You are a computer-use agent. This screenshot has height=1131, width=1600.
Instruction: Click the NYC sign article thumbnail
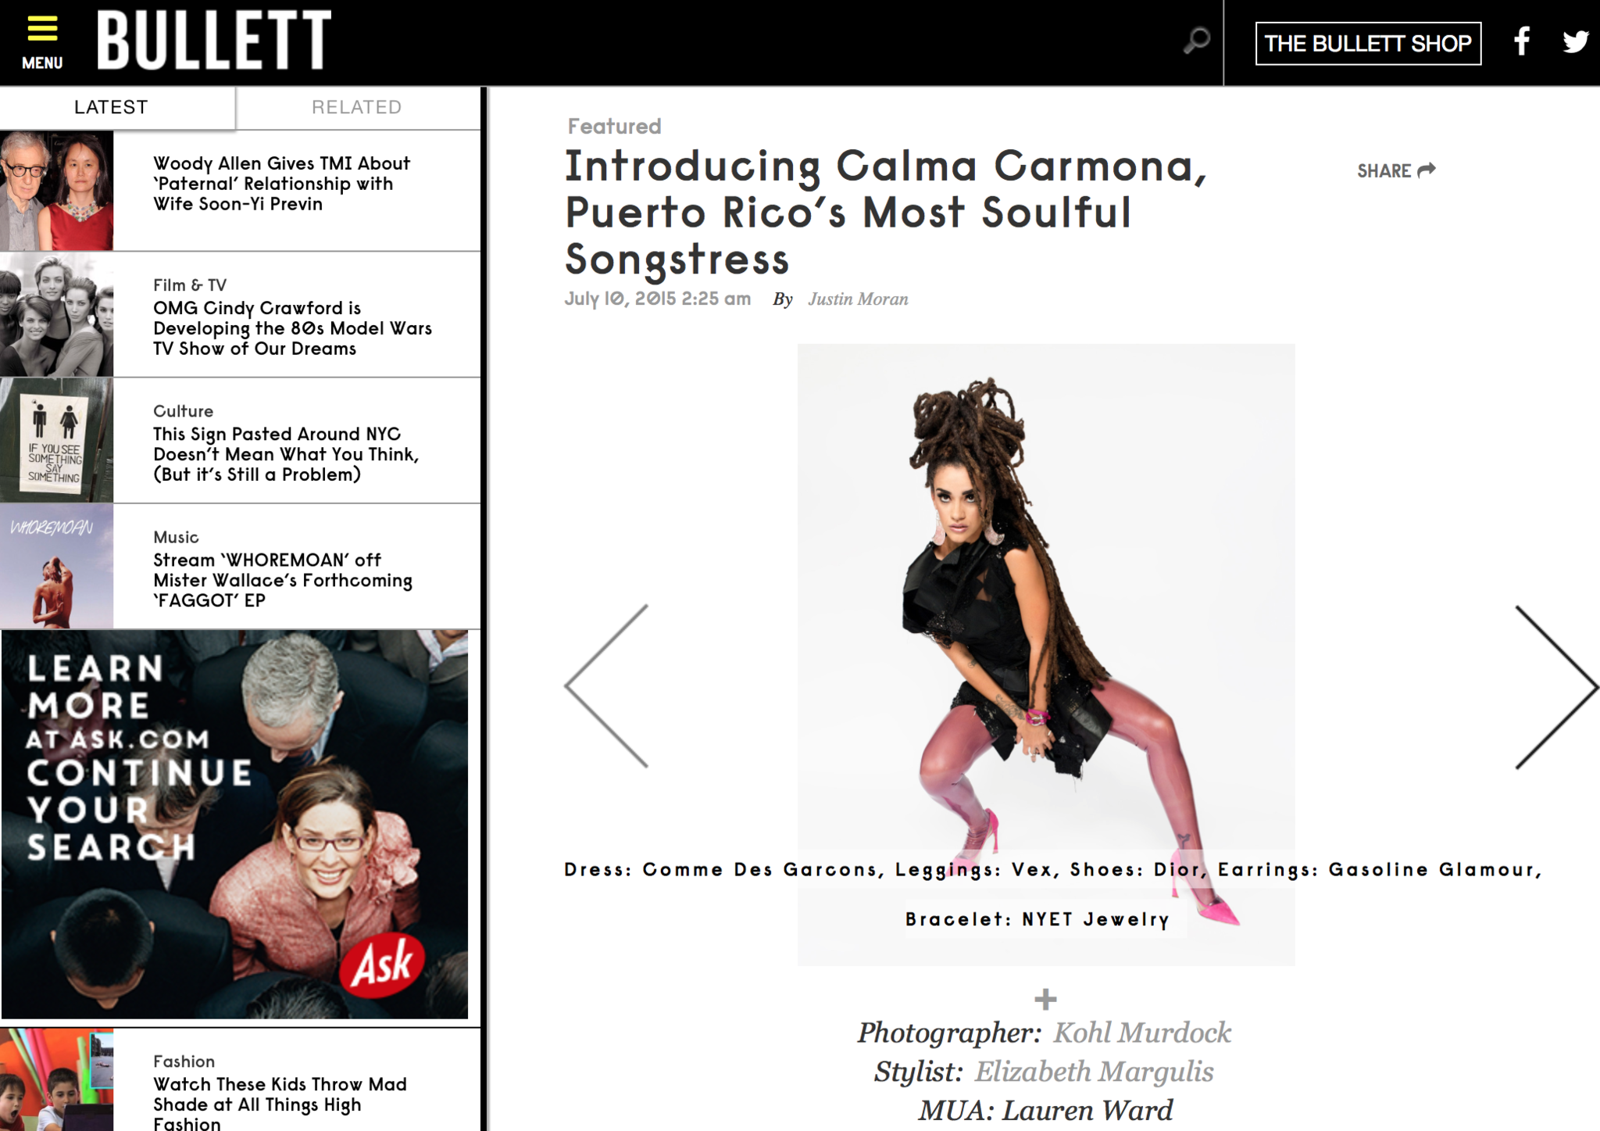[x=56, y=440]
